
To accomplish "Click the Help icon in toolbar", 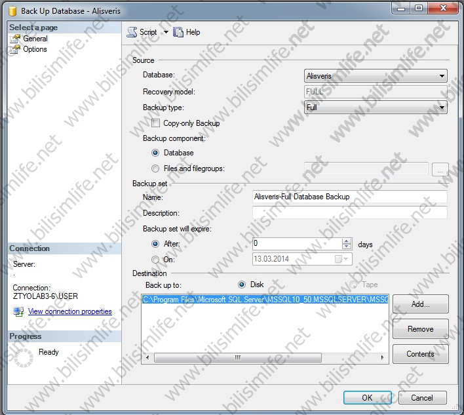I will tap(178, 32).
